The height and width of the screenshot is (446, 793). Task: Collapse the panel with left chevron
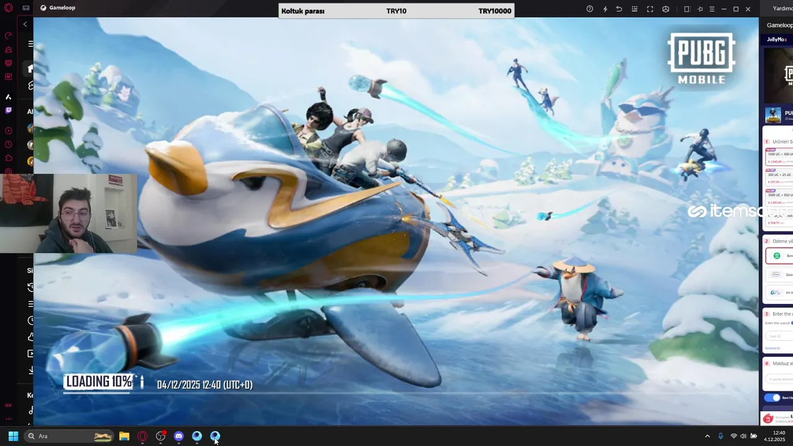[x=25, y=24]
